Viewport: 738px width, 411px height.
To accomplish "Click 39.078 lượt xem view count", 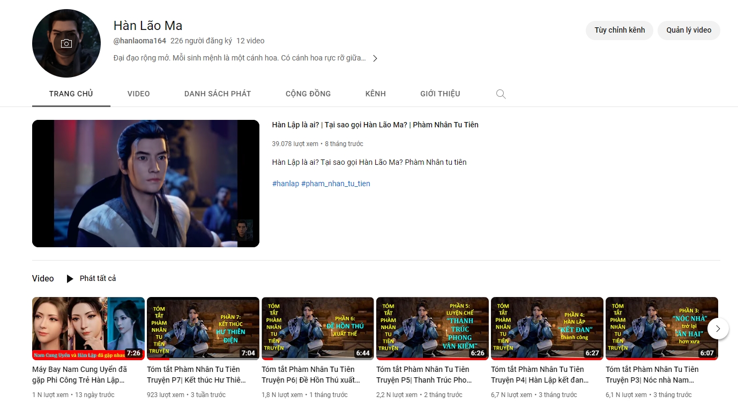I will [x=295, y=144].
